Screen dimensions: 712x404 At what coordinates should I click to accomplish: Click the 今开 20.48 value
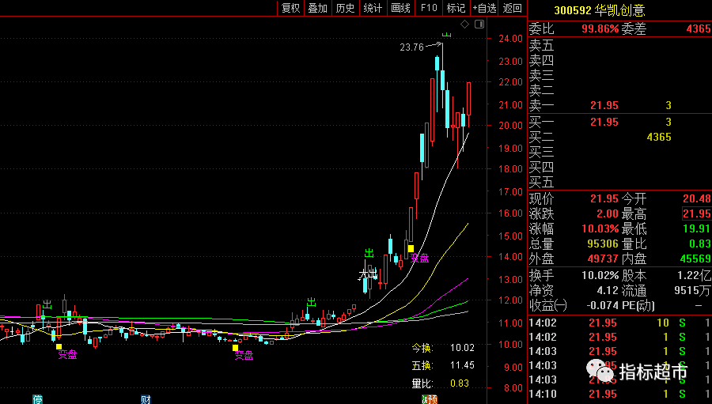pos(696,198)
